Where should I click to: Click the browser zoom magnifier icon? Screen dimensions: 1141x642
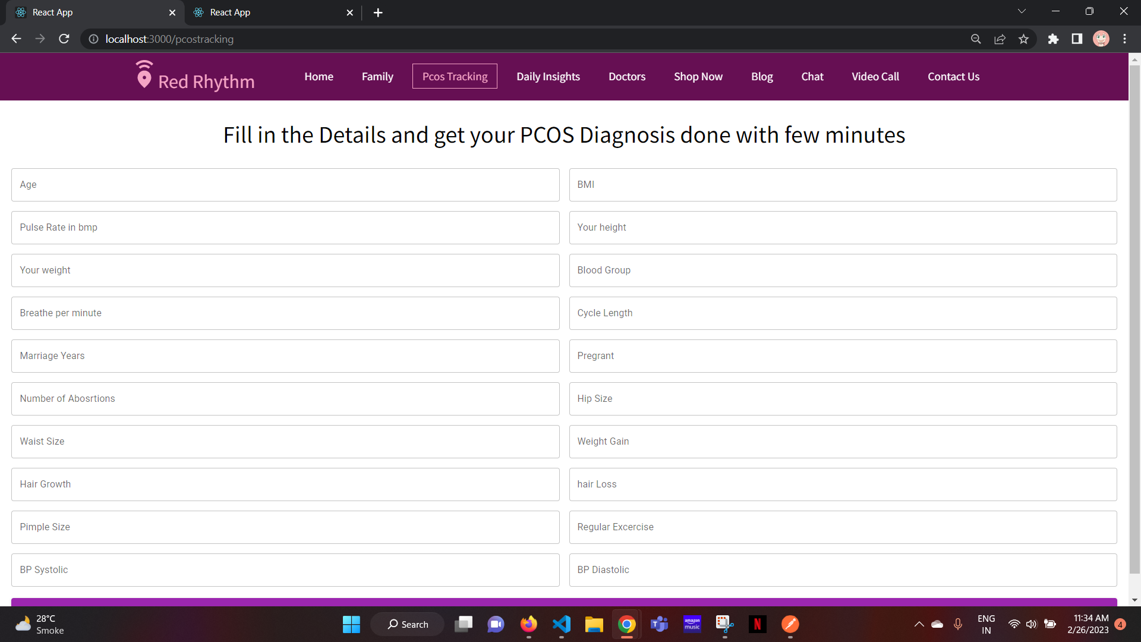(x=976, y=39)
